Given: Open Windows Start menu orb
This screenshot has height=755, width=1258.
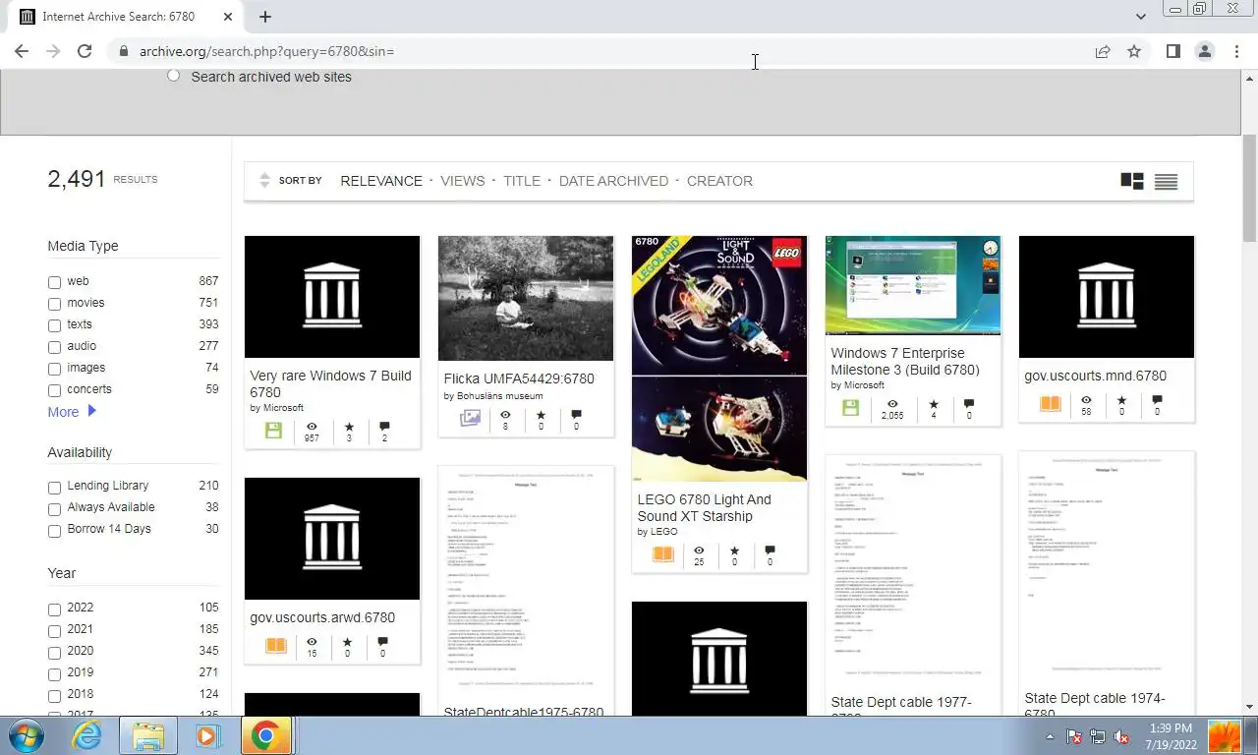Looking at the screenshot, I should pyautogui.click(x=26, y=735).
